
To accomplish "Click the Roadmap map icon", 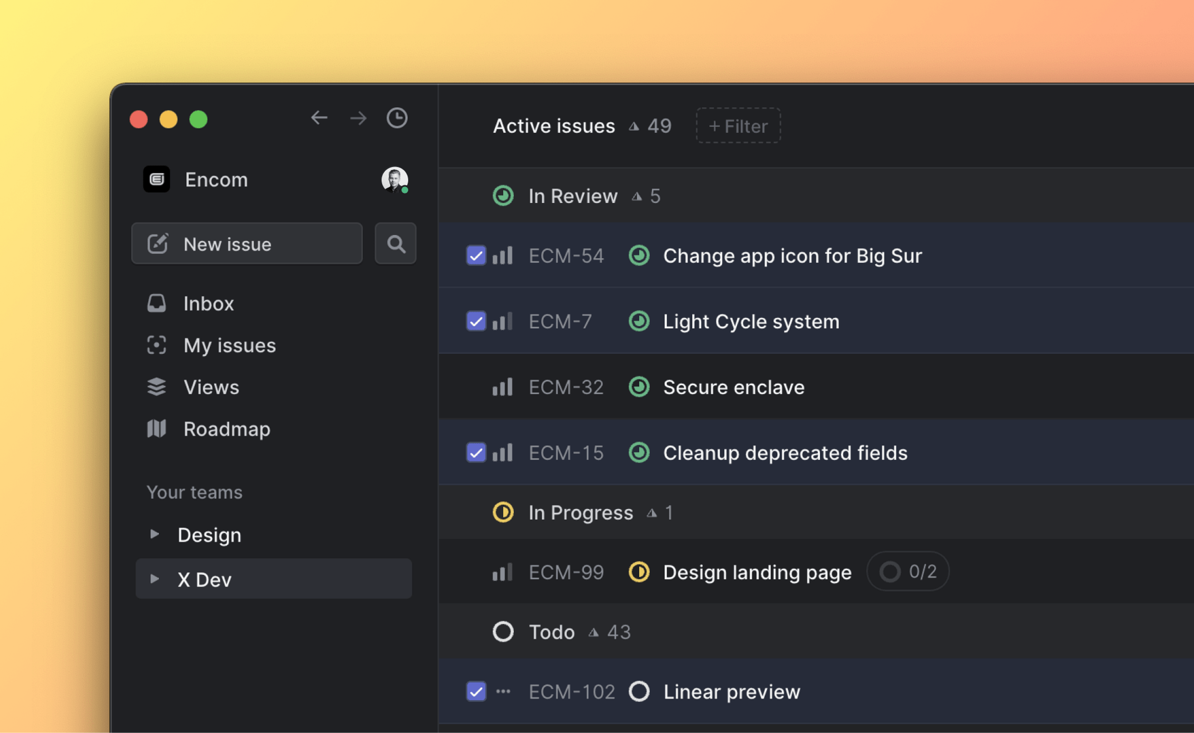I will (x=156, y=428).
